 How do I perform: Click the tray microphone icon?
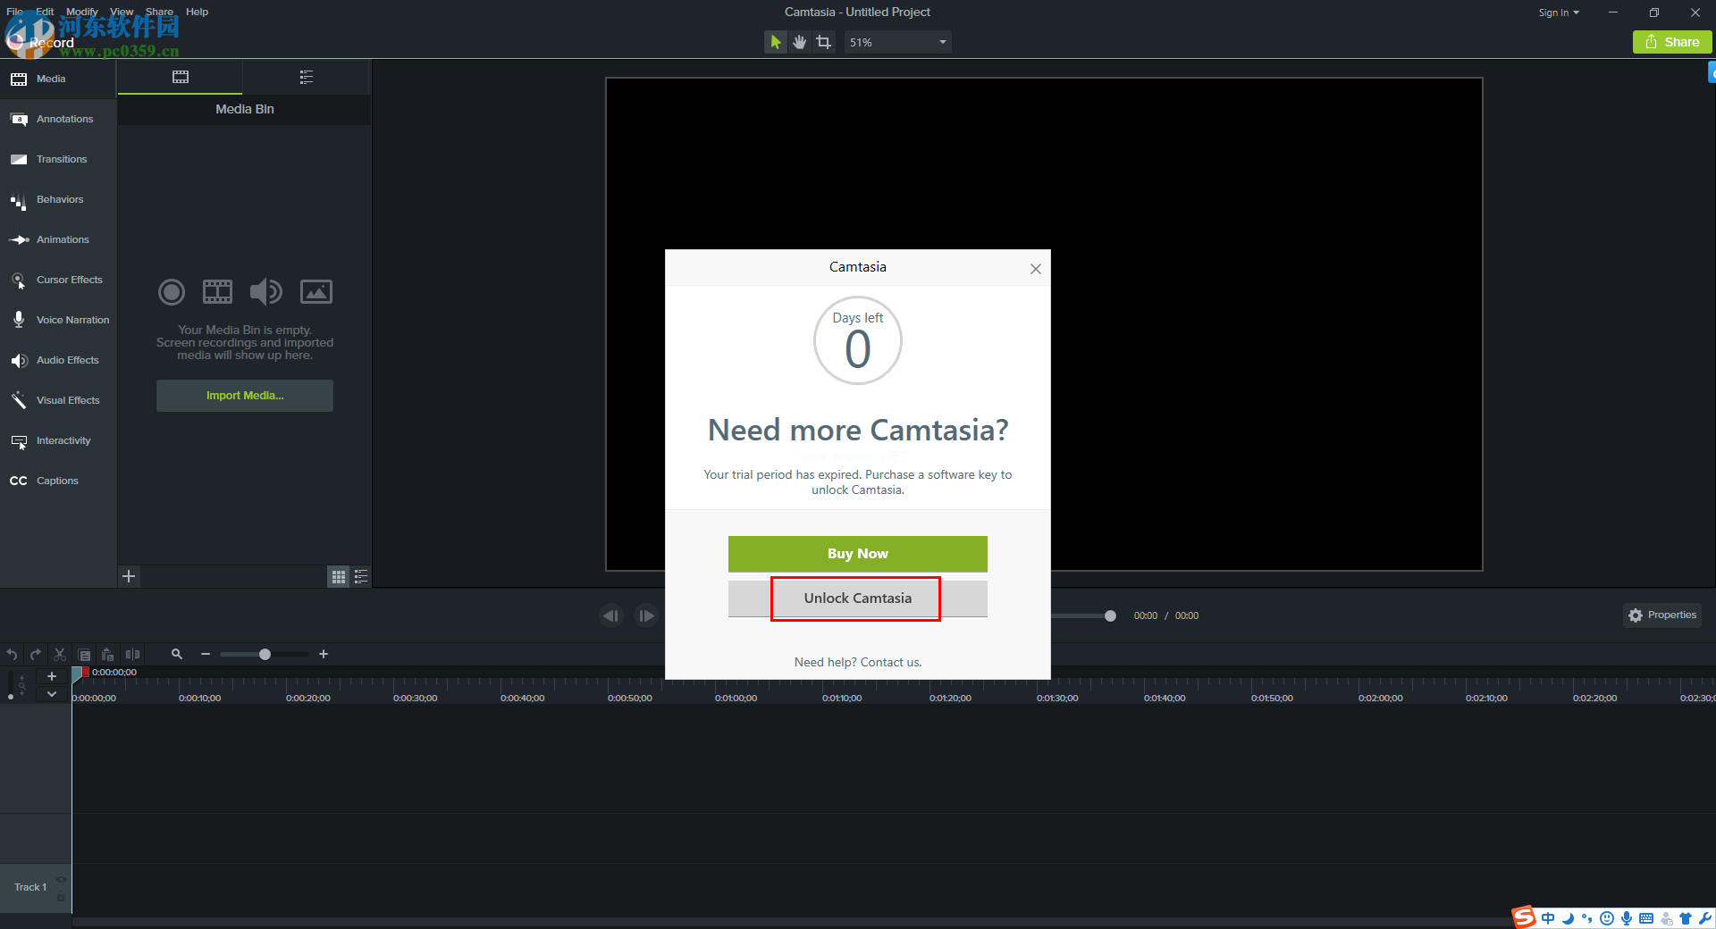pyautogui.click(x=1627, y=918)
